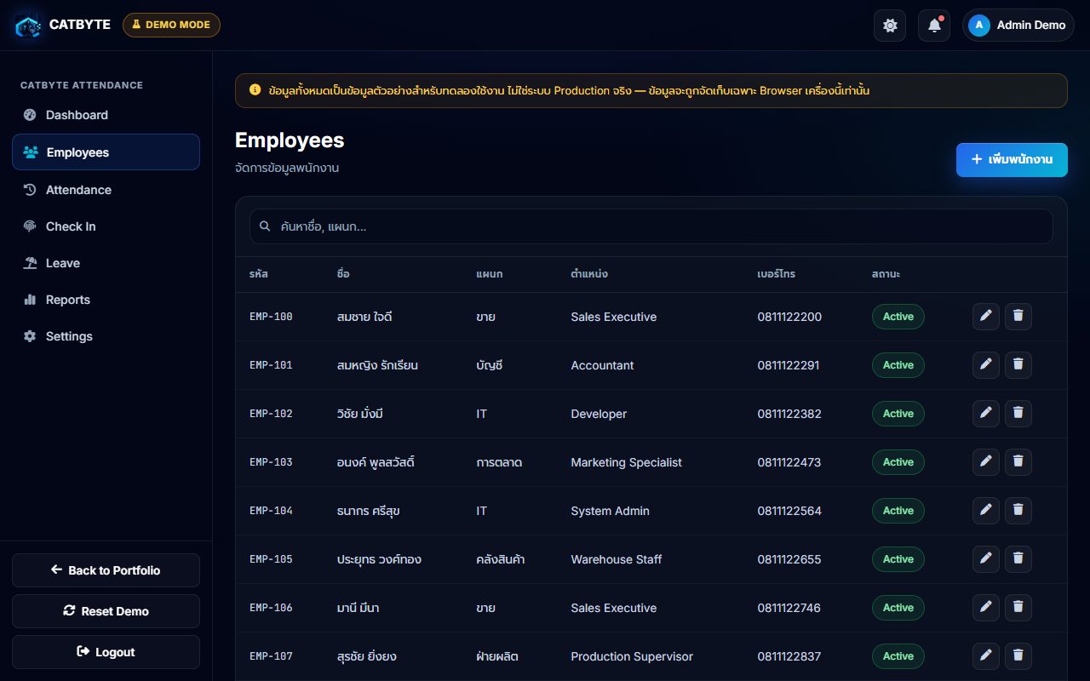The width and height of the screenshot is (1090, 681).
Task: Open notifications bell in the header
Action: pos(934,26)
